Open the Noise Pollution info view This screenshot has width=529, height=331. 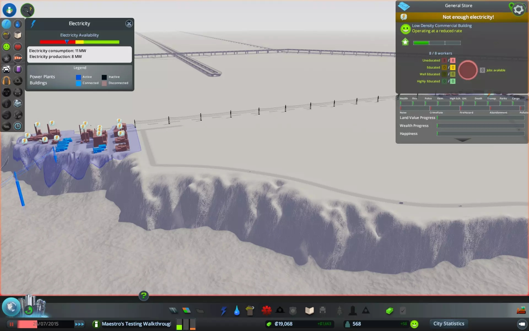click(6, 81)
